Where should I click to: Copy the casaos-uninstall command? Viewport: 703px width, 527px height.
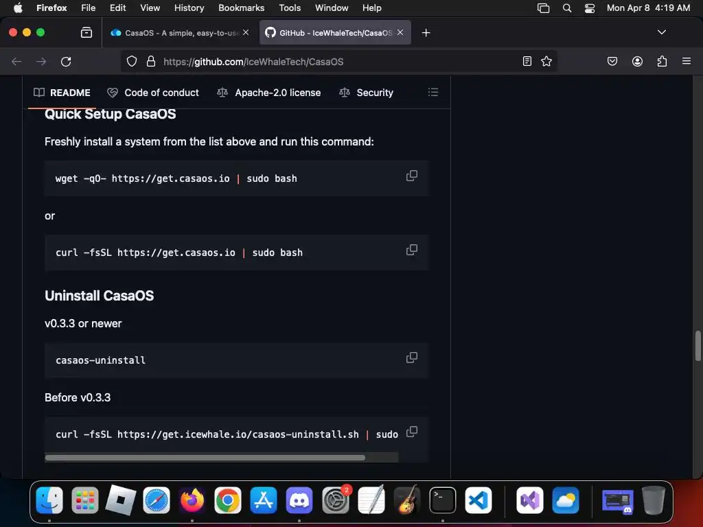(x=412, y=358)
